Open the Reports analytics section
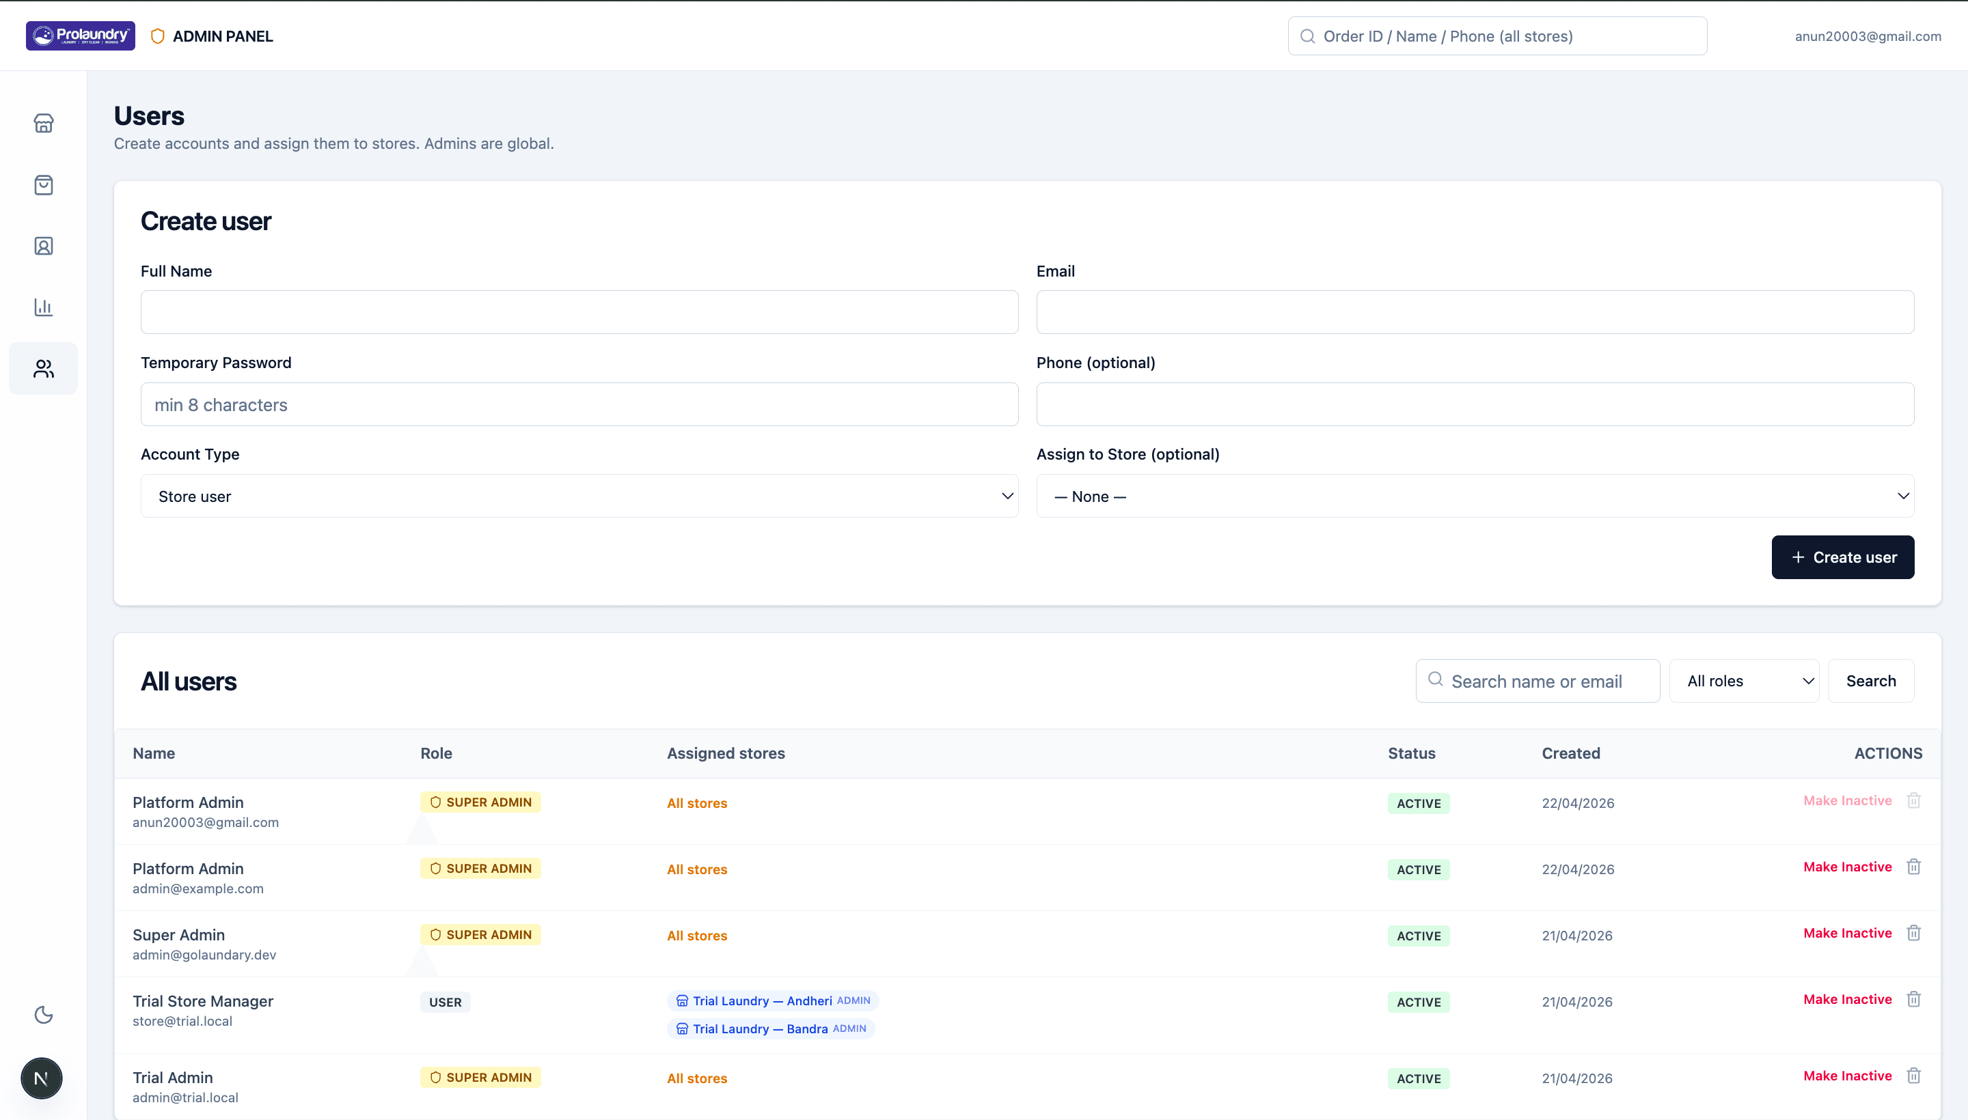This screenshot has height=1120, width=1968. 43,306
